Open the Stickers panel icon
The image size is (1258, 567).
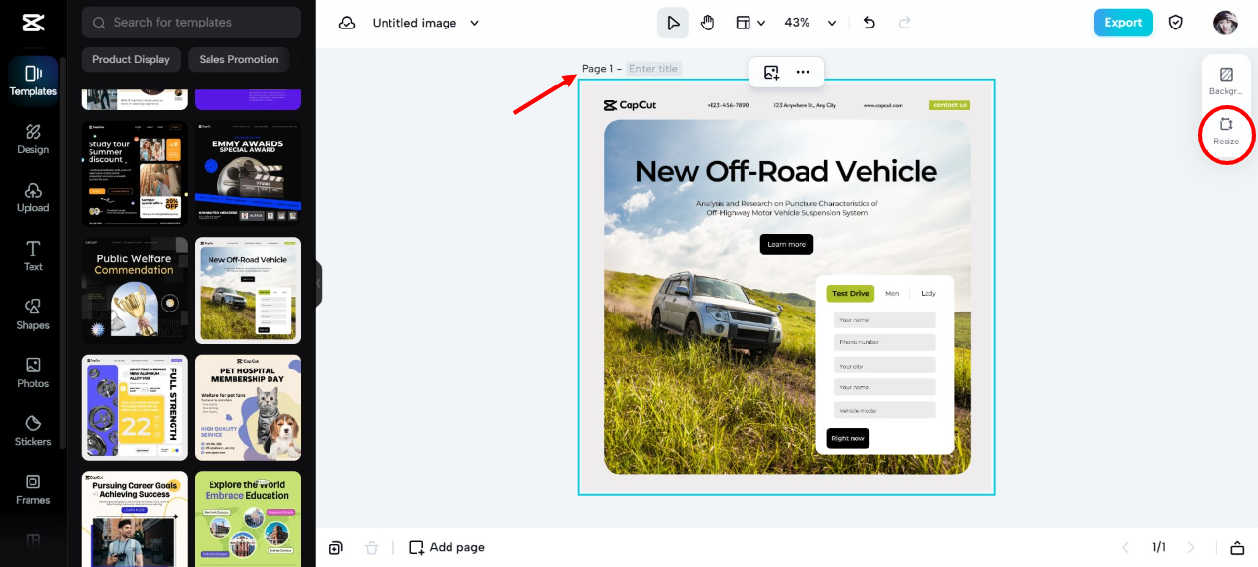click(33, 430)
